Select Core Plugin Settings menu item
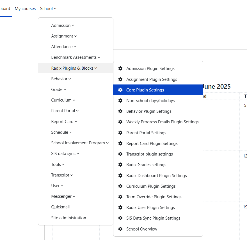 [x=145, y=90]
